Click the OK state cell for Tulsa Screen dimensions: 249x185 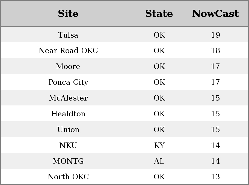coord(159,35)
